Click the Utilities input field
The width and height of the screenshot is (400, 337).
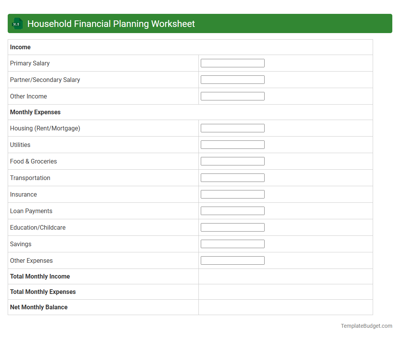click(x=232, y=144)
